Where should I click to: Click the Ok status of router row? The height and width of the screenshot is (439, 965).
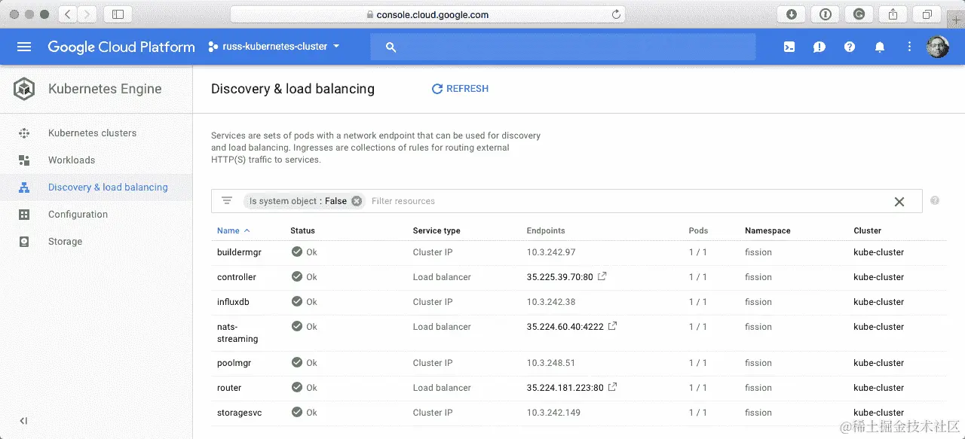point(305,388)
